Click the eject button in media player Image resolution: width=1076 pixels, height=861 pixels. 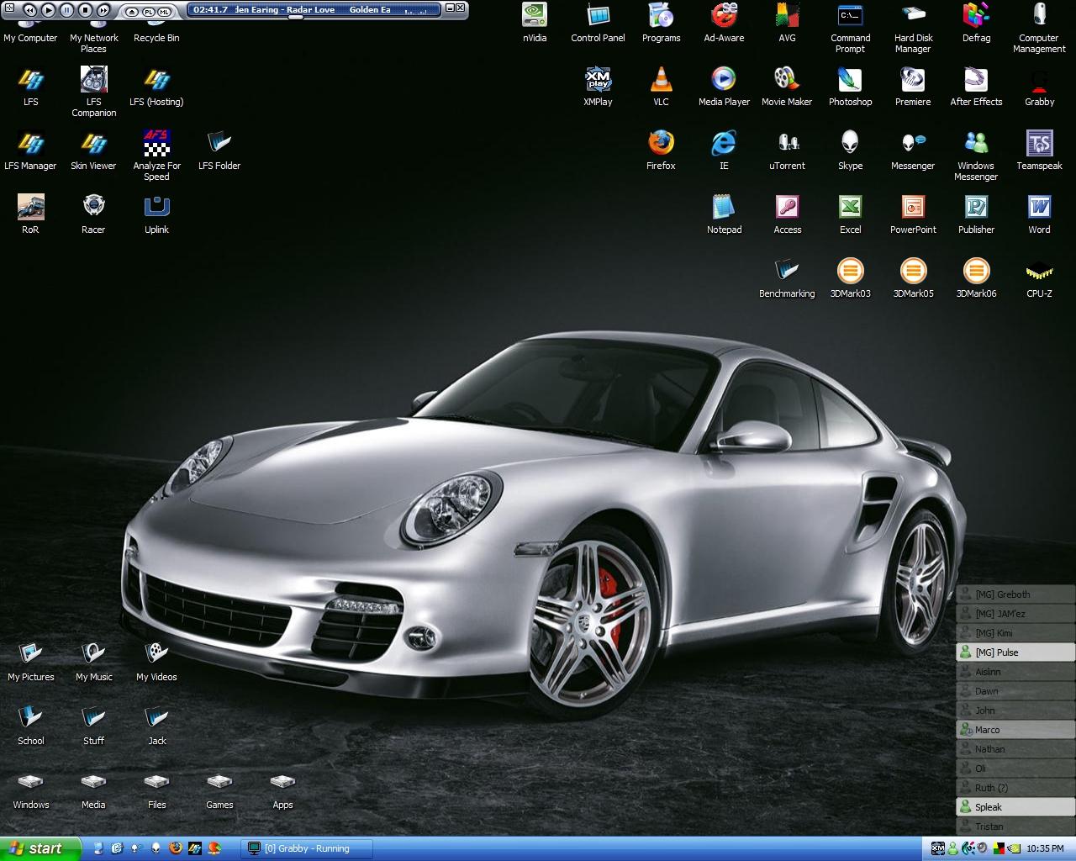tap(131, 11)
